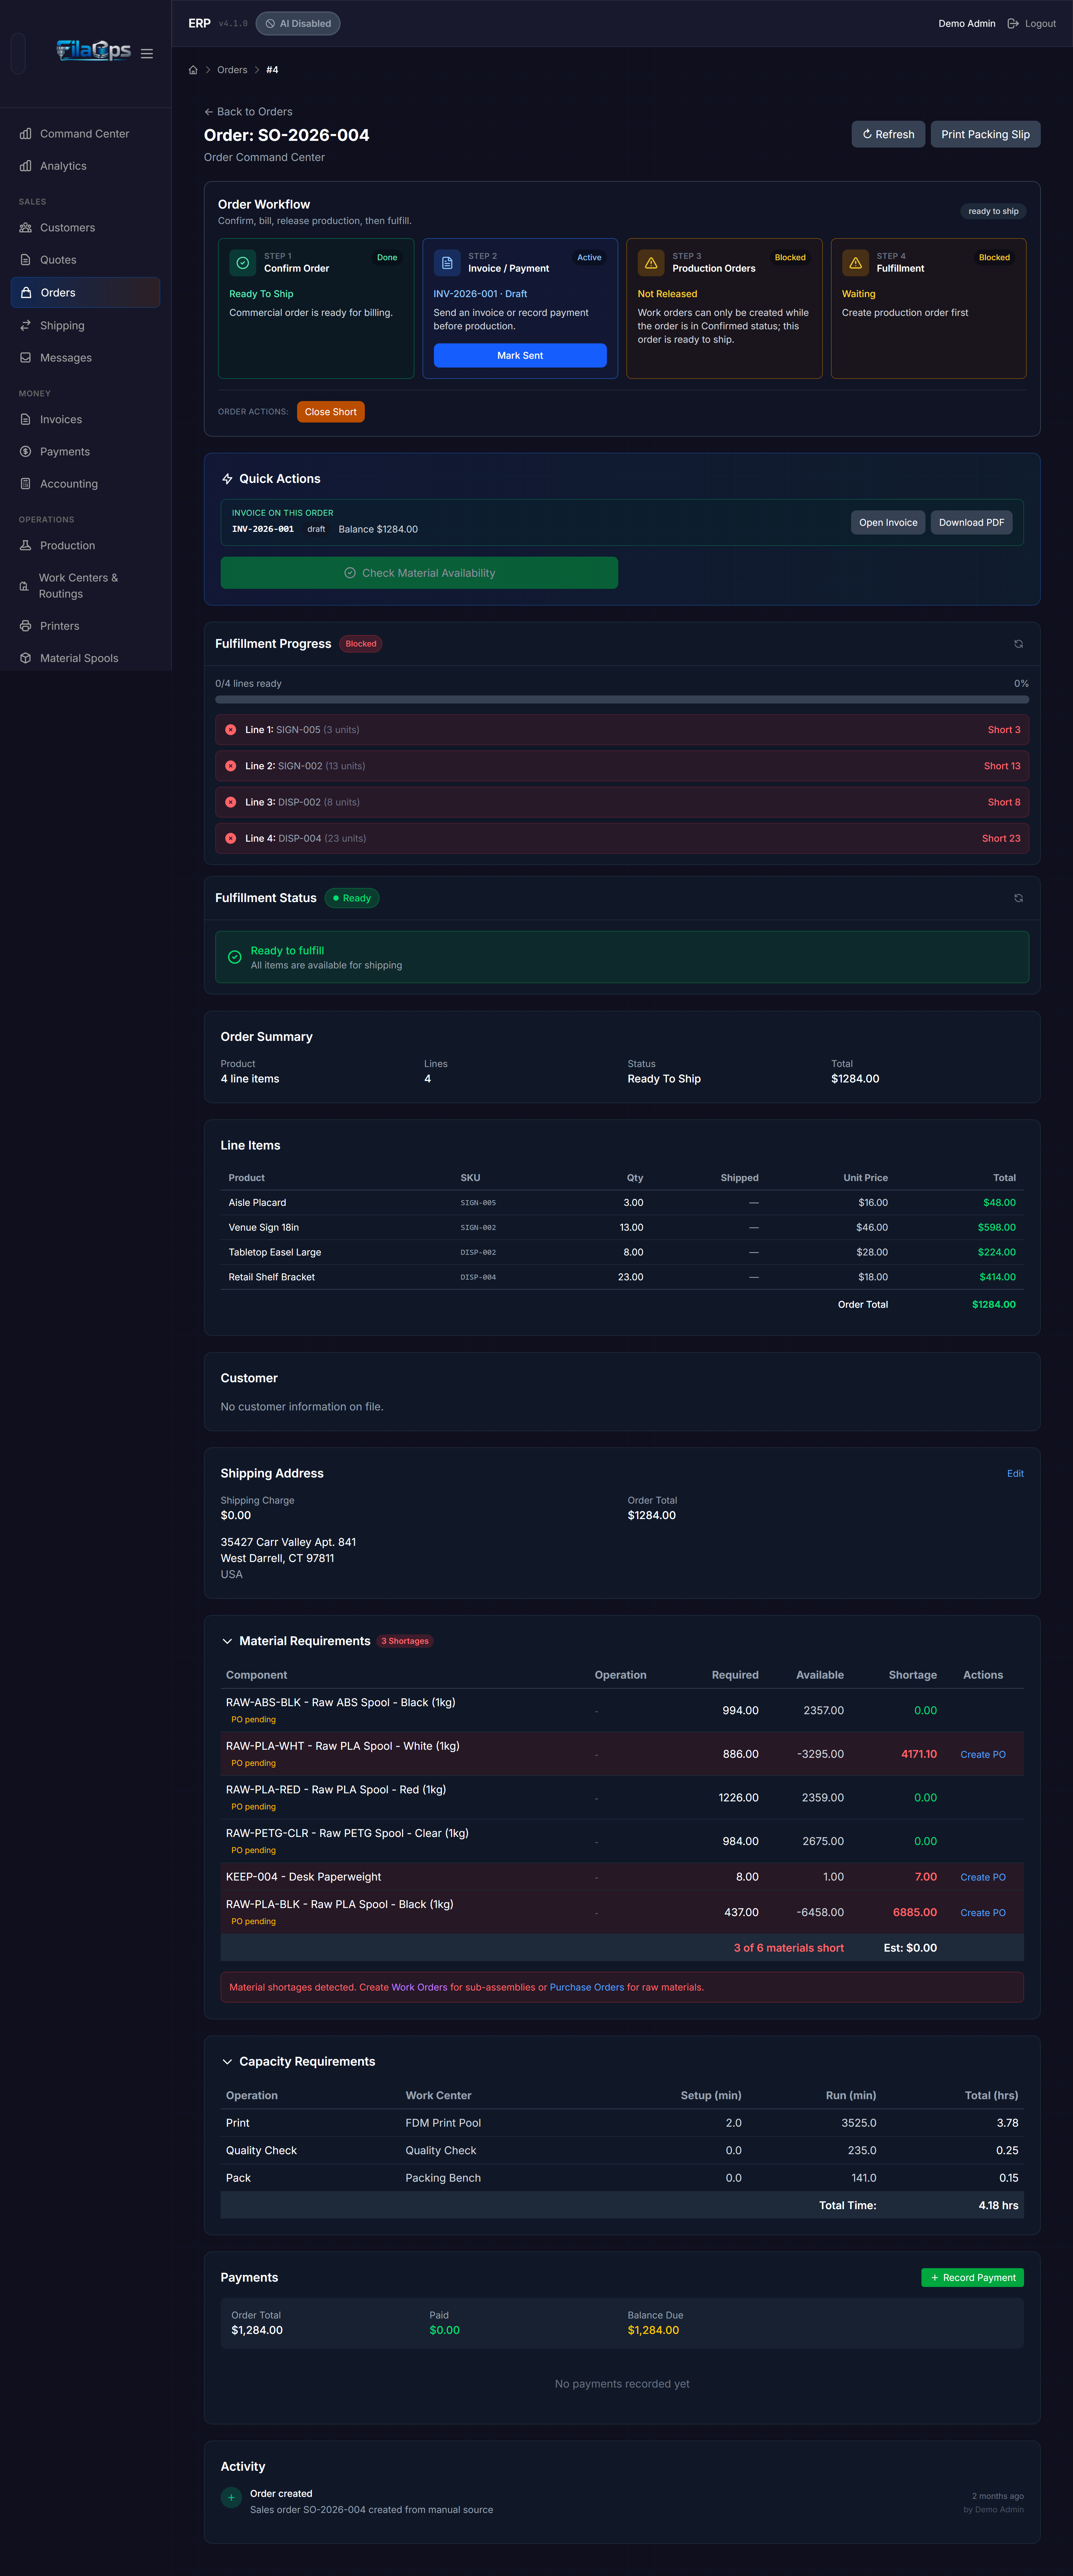1073x2576 pixels.
Task: Click the Refresh button
Action: [888, 134]
